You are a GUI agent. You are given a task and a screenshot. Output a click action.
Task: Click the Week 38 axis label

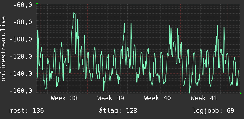[x=64, y=98]
